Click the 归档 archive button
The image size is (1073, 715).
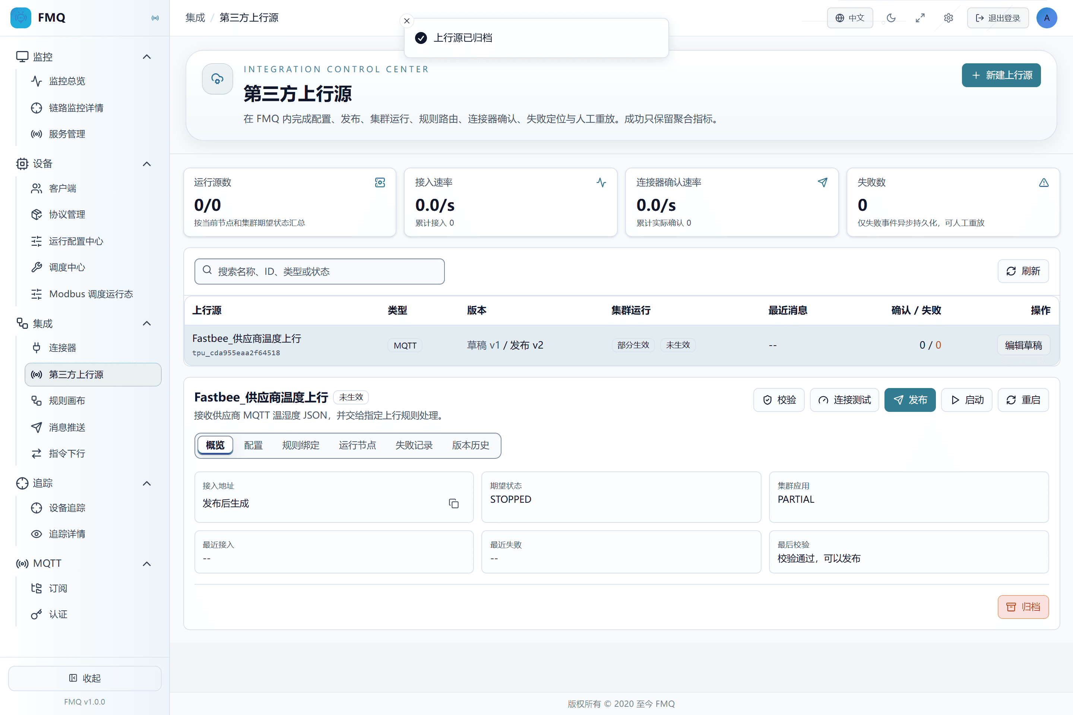pos(1023,607)
